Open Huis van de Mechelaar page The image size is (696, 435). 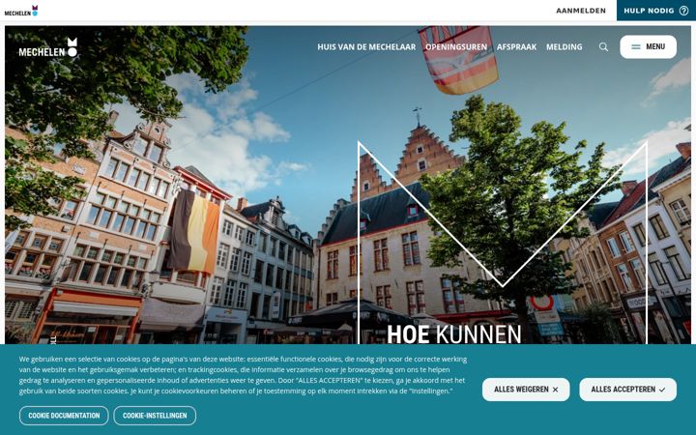[366, 46]
